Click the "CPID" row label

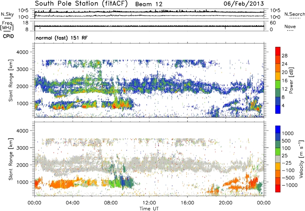click(8, 36)
